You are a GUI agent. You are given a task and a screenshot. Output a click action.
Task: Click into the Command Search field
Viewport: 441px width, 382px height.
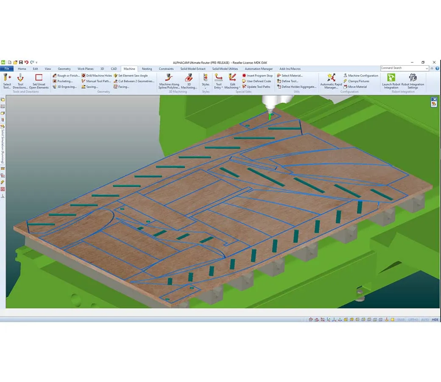point(402,68)
